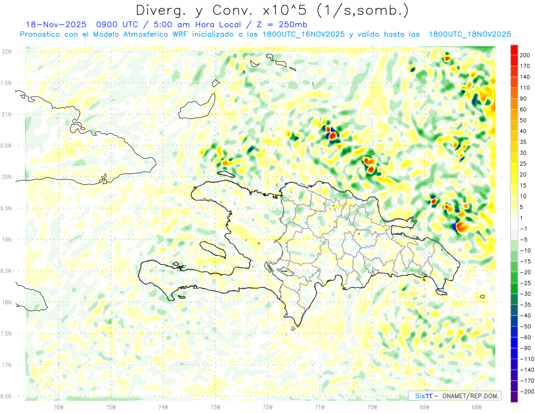Pick the dark purple bottom colorbar segment
The height and width of the screenshot is (413, 535).
514,397
